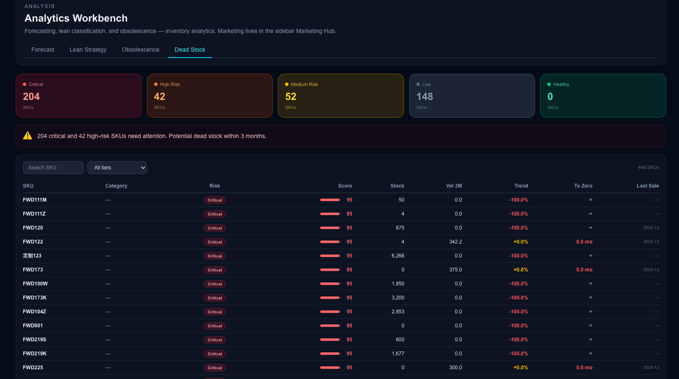The image size is (679, 379).
Task: Click the SKU column header
Action: (28, 186)
